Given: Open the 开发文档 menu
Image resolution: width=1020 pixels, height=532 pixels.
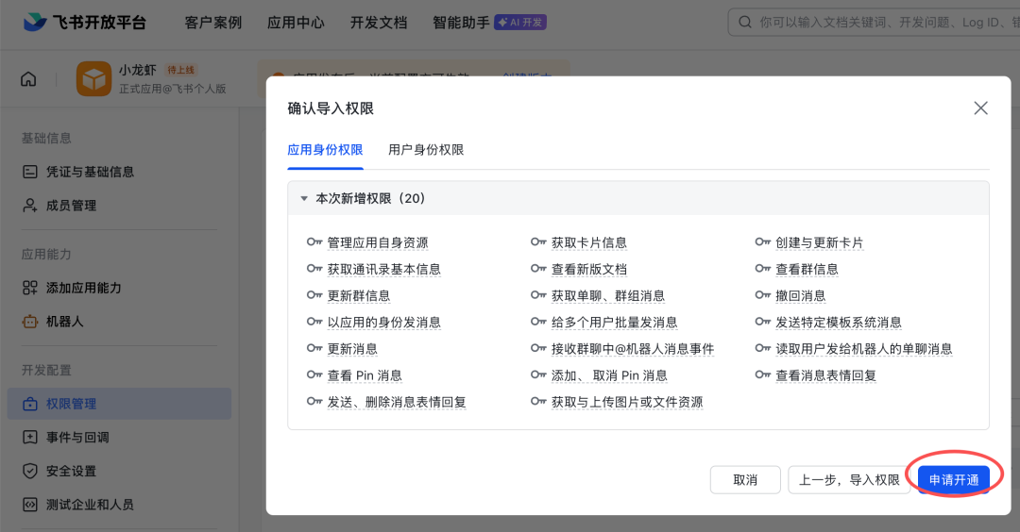Looking at the screenshot, I should coord(379,23).
